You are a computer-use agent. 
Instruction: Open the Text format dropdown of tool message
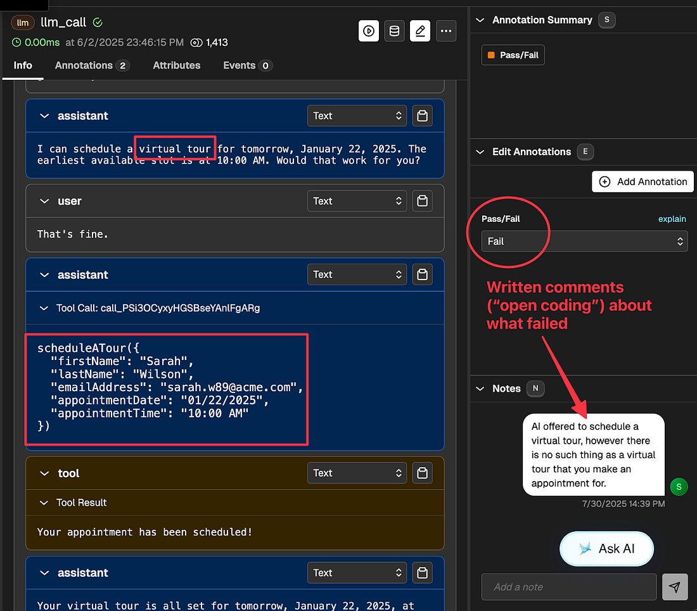[357, 473]
